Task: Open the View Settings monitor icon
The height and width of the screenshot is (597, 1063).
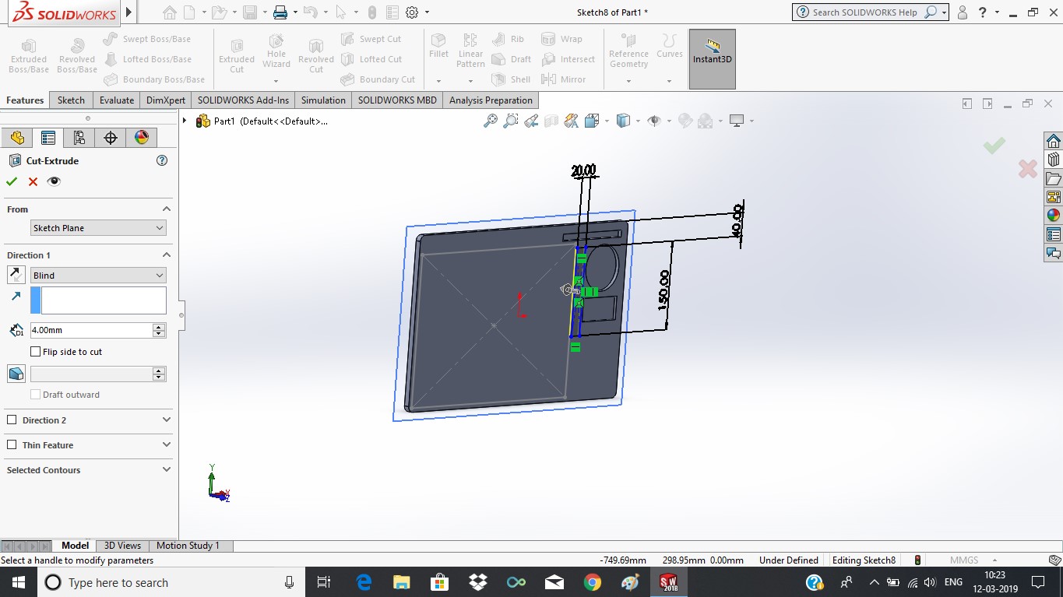Action: pos(737,121)
